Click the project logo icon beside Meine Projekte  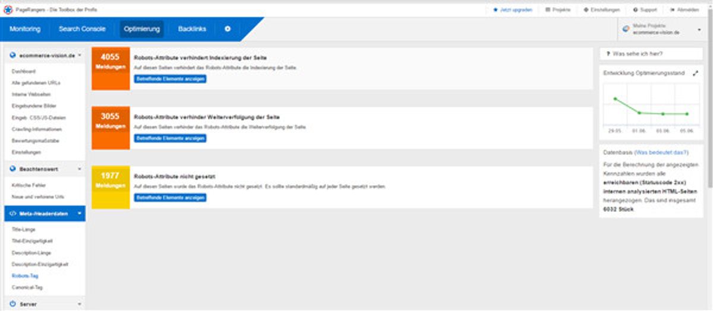pos(626,29)
